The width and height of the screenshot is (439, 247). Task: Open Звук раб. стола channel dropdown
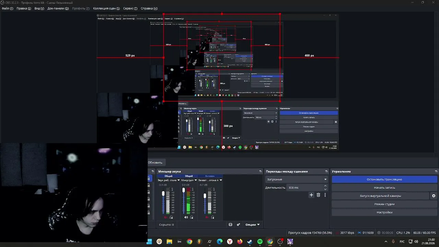pyautogui.click(x=178, y=180)
